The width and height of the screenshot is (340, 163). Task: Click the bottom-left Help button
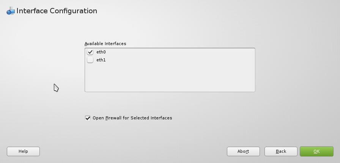[x=23, y=151]
